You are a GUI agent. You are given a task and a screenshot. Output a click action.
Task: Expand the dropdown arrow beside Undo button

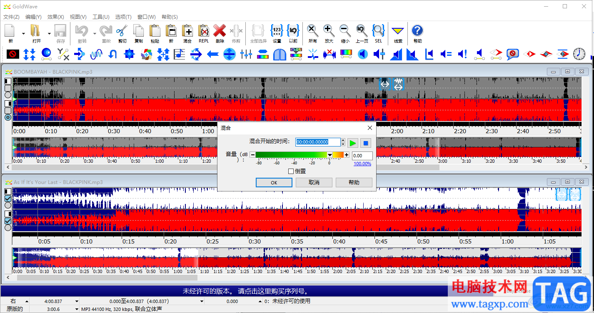click(x=95, y=33)
